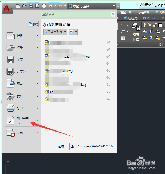
Task: Expand the 新建 submenu arrow
Action: click(x=37, y=36)
